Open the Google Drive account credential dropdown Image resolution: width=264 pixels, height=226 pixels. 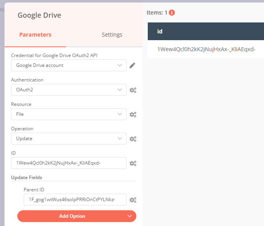(x=69, y=65)
